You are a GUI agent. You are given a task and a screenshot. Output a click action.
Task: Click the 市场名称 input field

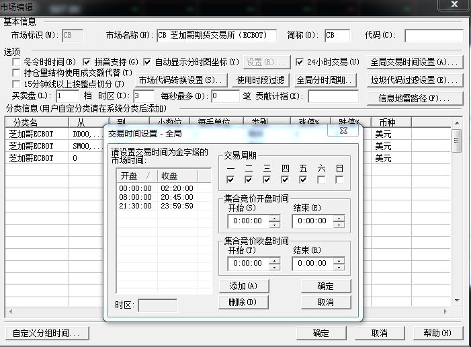216,35
